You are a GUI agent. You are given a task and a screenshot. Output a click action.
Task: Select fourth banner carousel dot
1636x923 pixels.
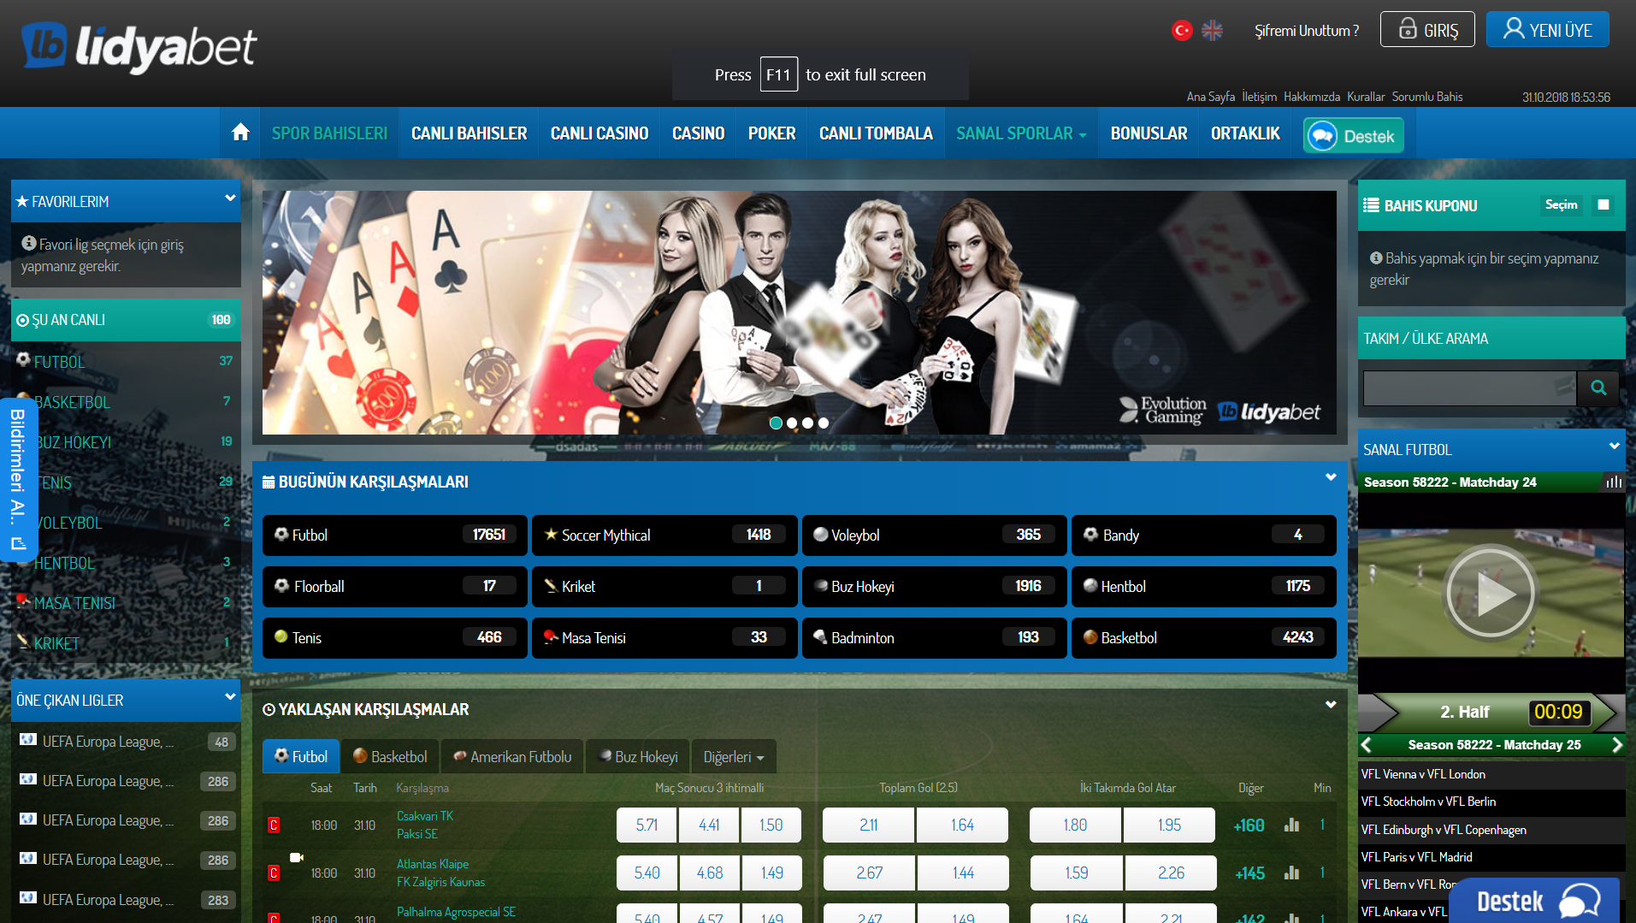coord(823,423)
